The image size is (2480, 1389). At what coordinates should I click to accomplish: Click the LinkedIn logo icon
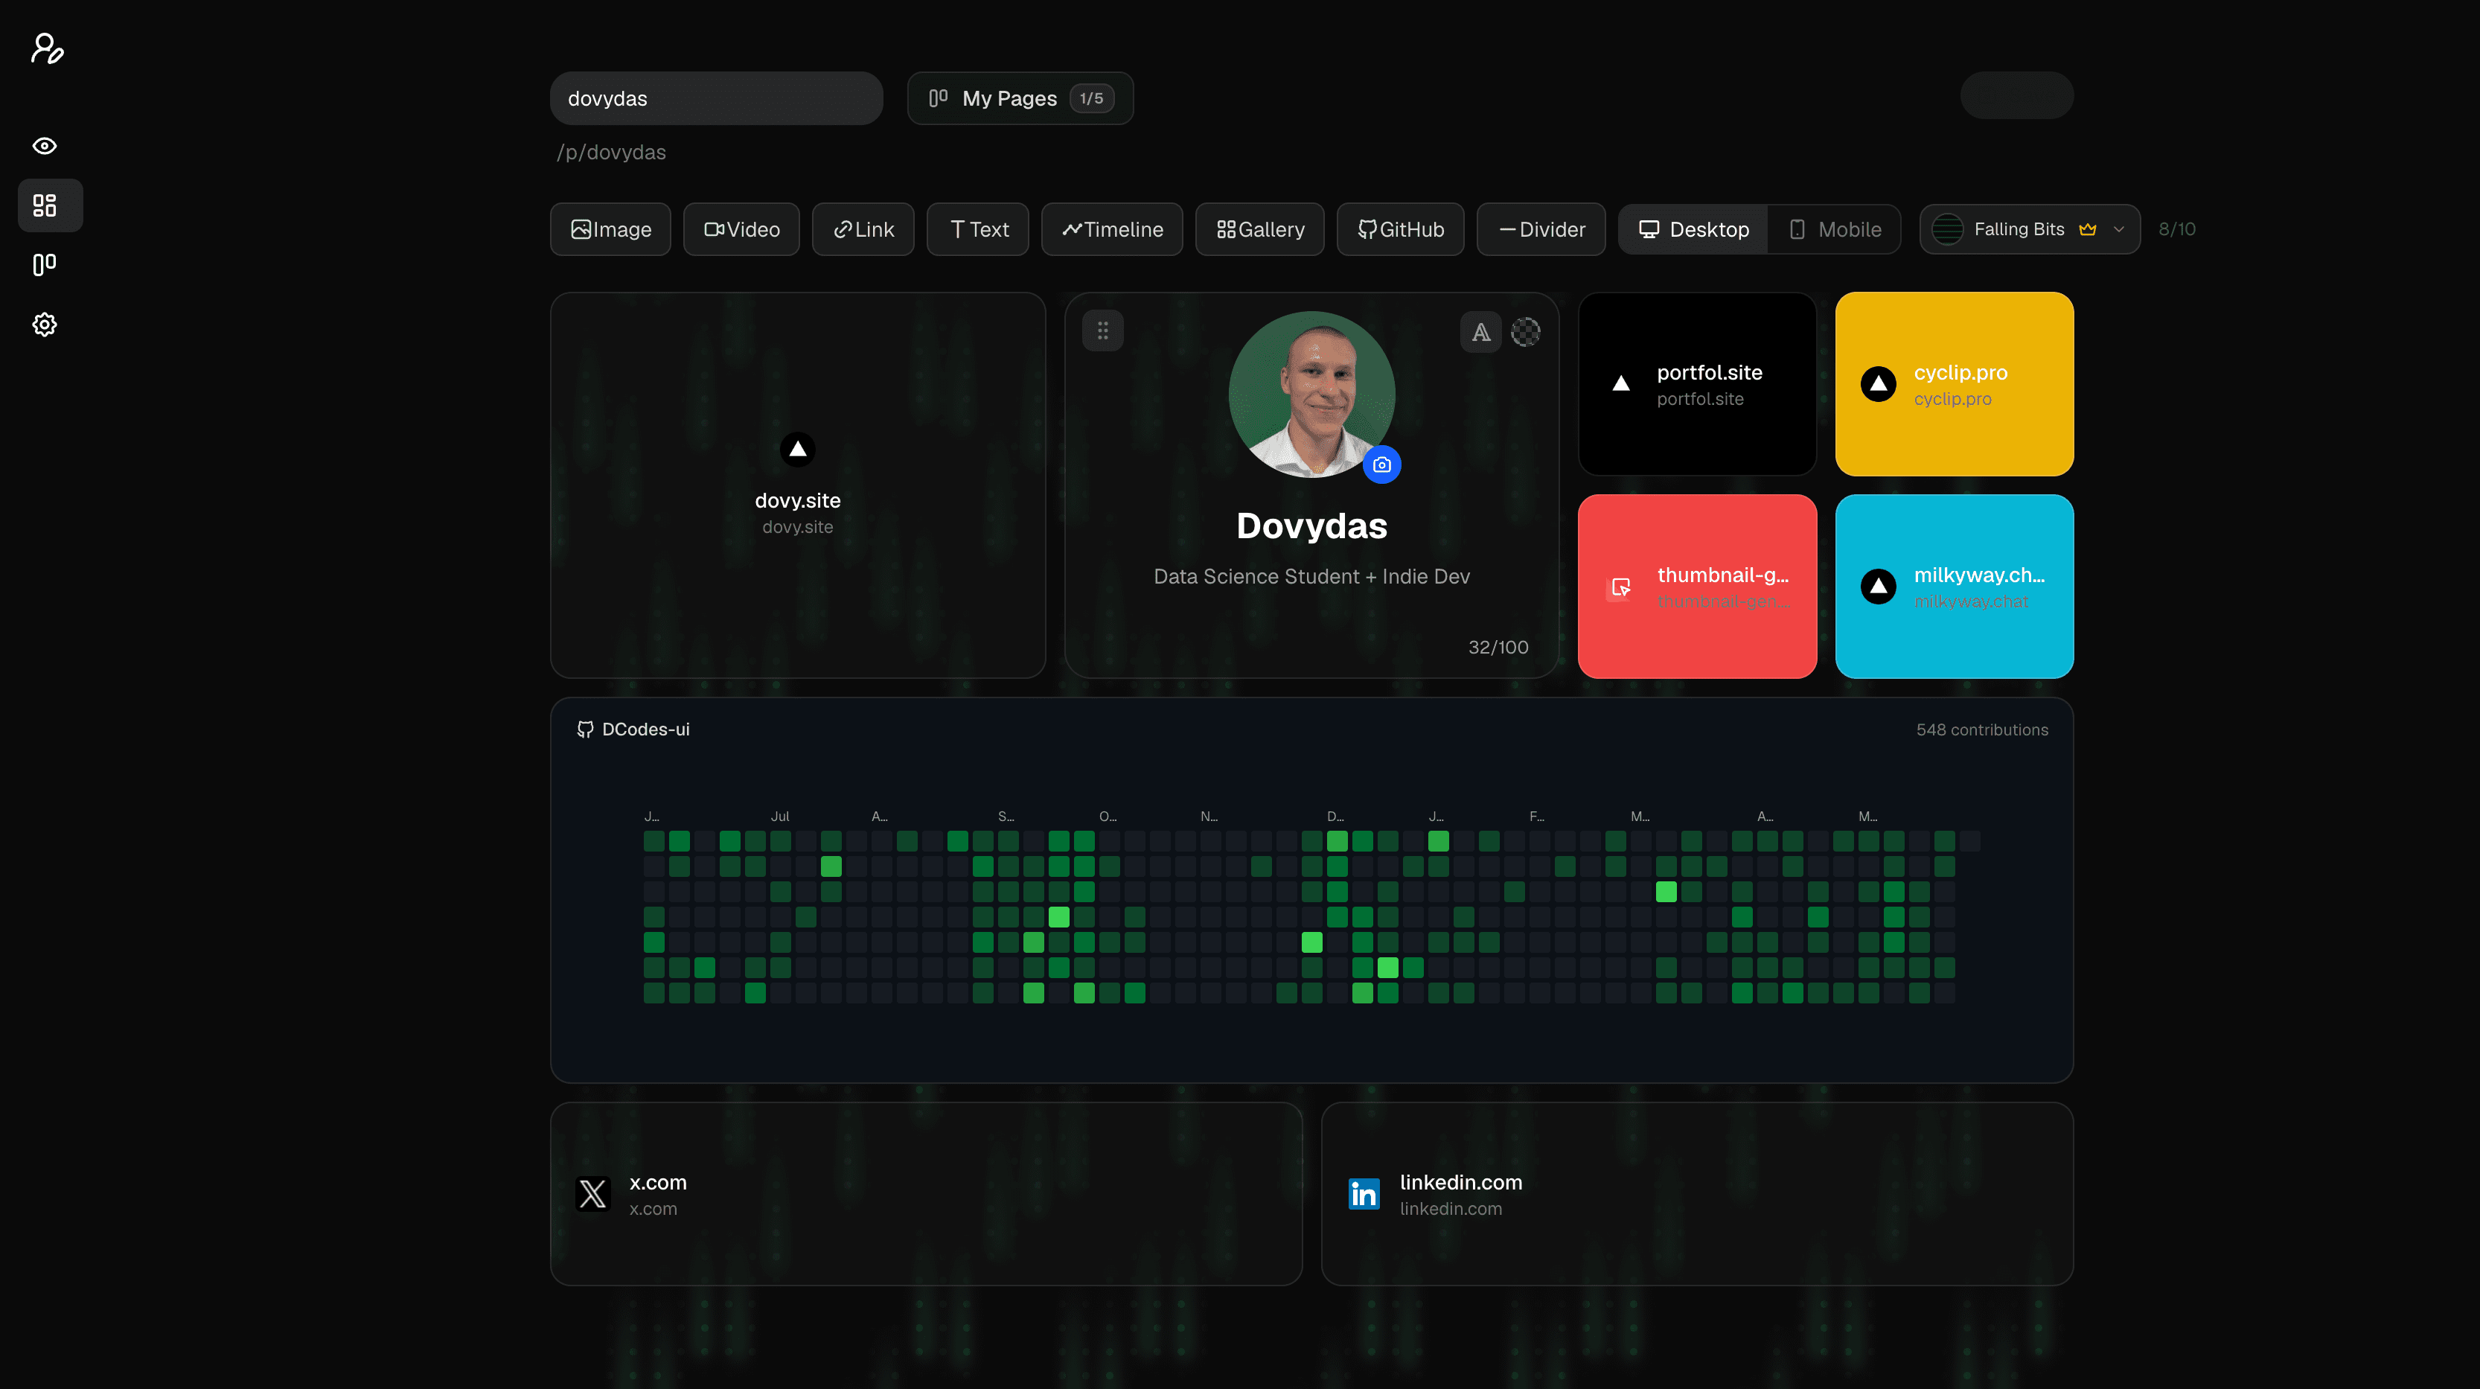pyautogui.click(x=1364, y=1193)
